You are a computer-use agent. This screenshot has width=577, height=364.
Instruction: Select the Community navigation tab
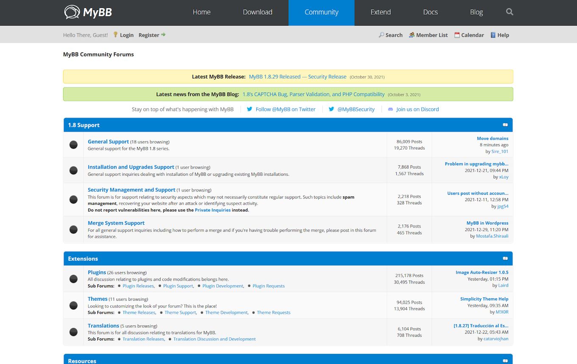click(321, 12)
